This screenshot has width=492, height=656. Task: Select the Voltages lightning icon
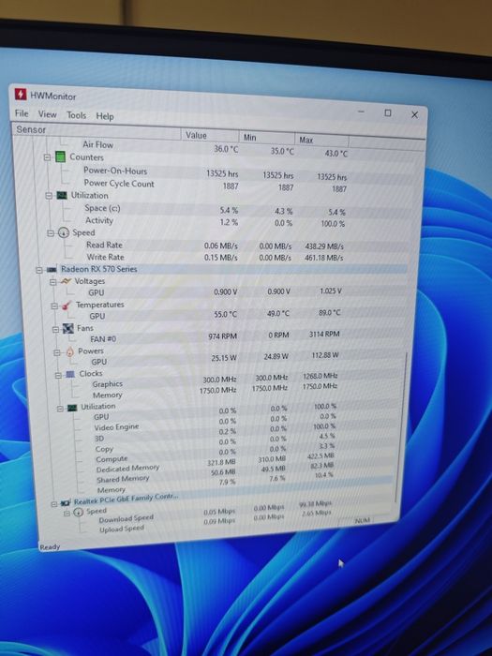coord(67,281)
